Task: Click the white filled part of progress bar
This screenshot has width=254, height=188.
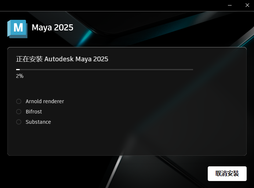Action: (18, 69)
